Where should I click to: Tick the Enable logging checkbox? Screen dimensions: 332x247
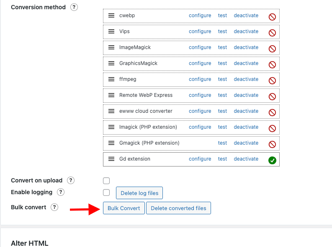coord(106,192)
